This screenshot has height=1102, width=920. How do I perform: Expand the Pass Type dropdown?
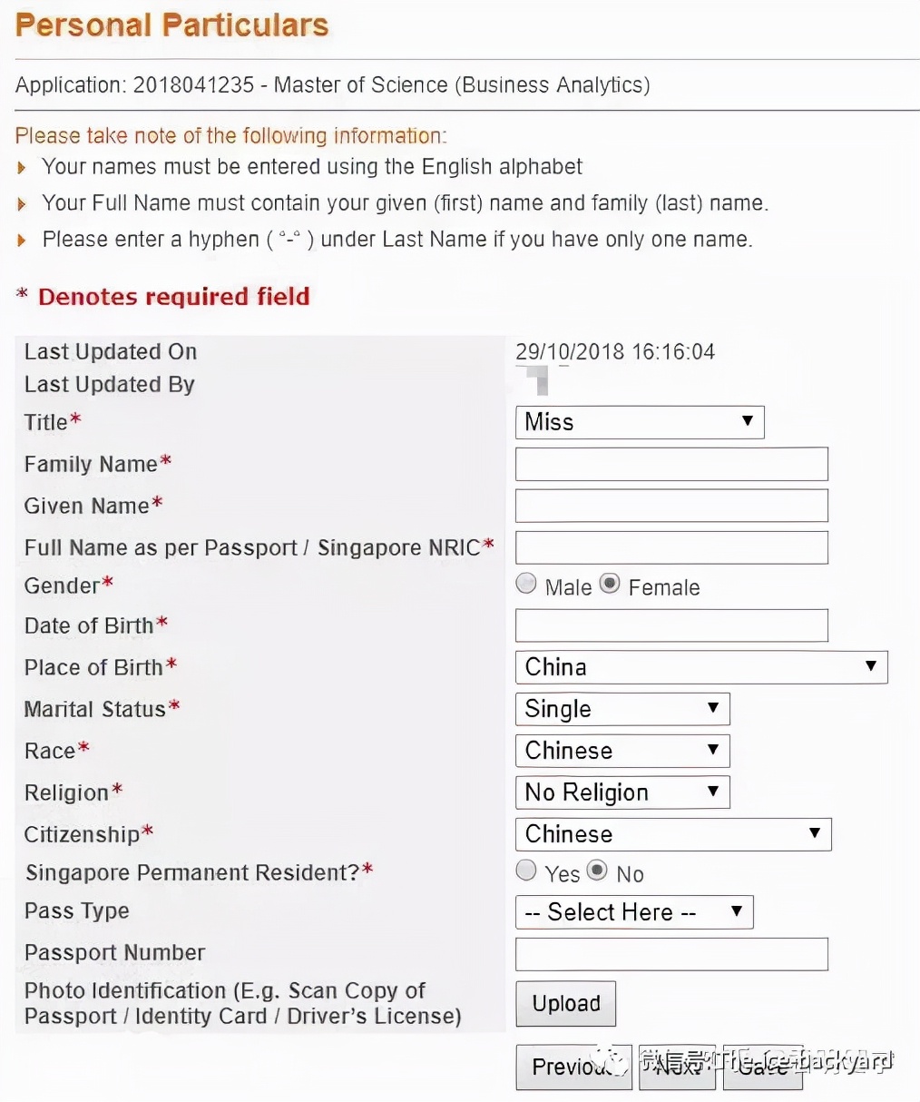(634, 912)
